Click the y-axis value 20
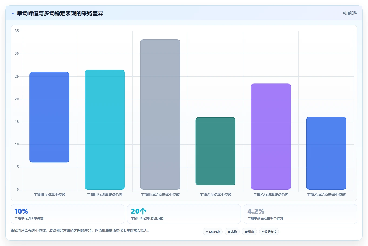The height and width of the screenshot is (246, 368). pyautogui.click(x=17, y=99)
